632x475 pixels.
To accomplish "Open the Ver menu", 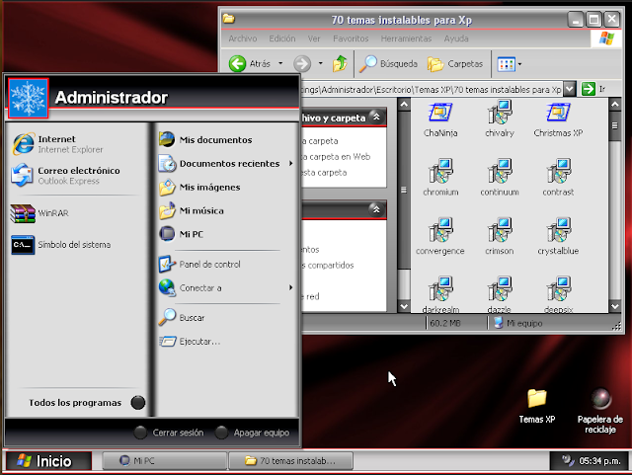I will tap(314, 39).
